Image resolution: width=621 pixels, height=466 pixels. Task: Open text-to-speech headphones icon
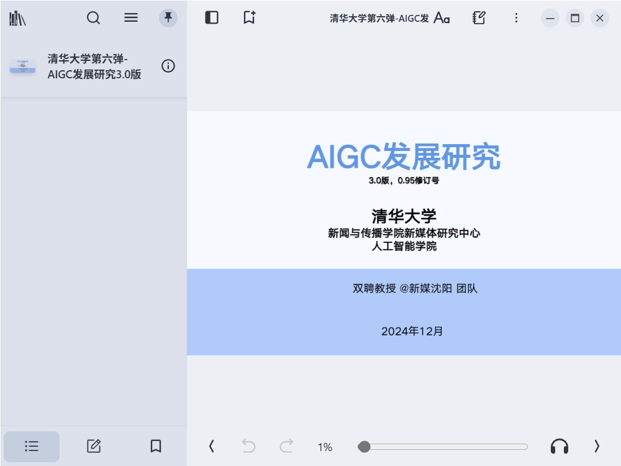pyautogui.click(x=560, y=447)
